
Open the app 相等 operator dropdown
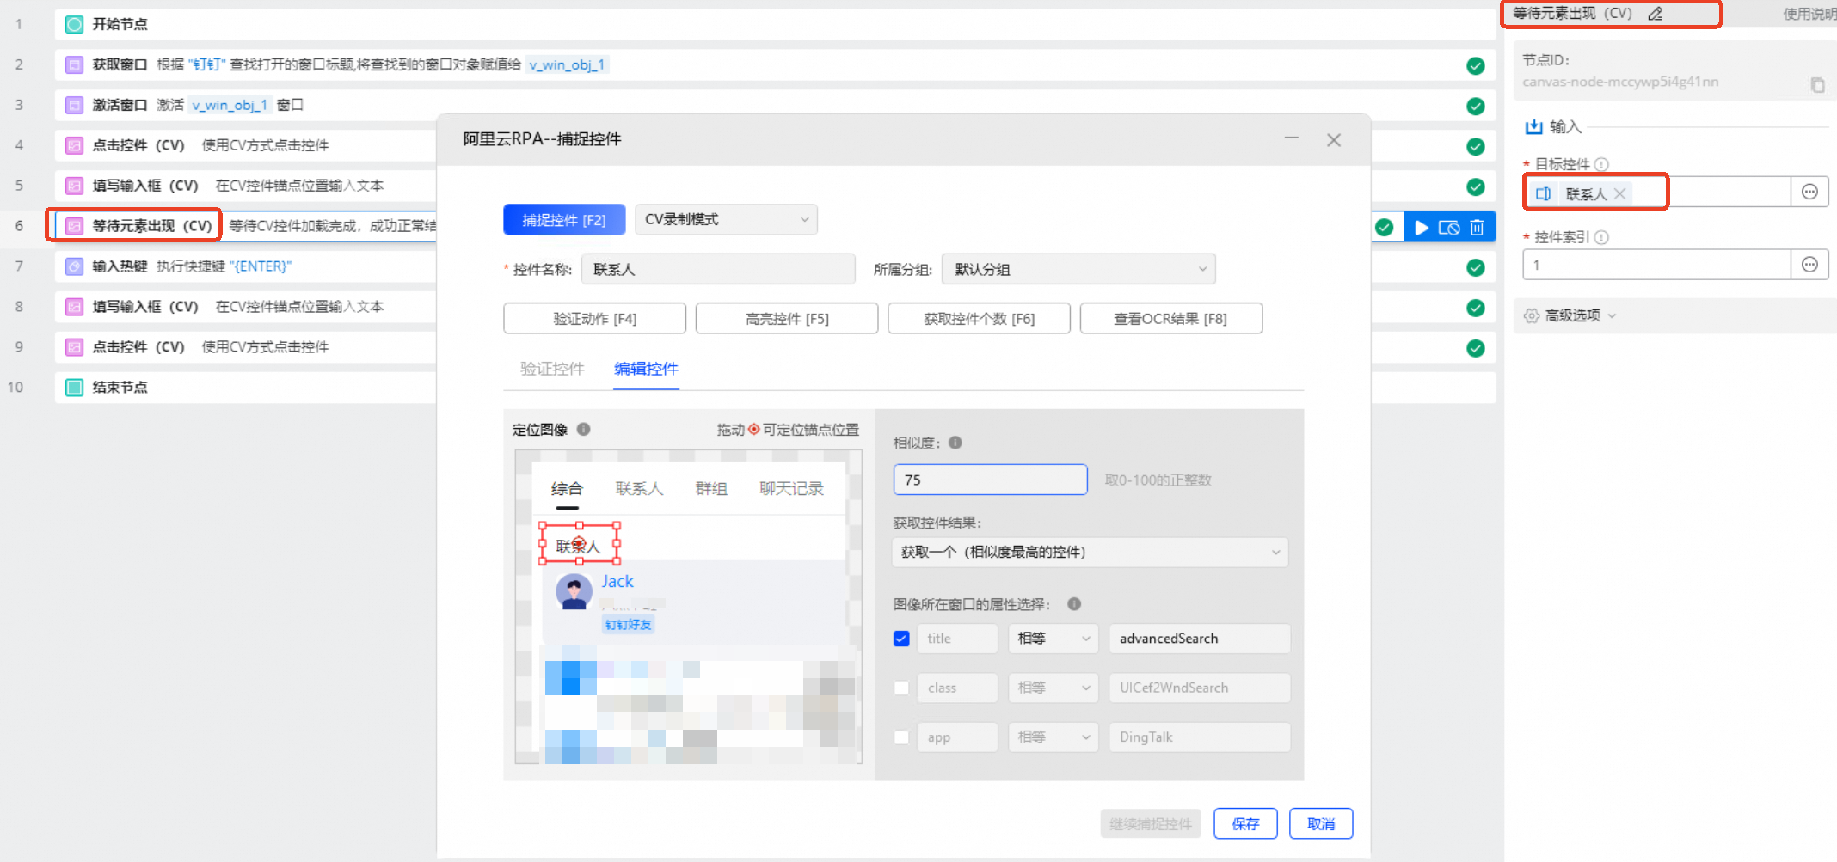coord(1054,737)
